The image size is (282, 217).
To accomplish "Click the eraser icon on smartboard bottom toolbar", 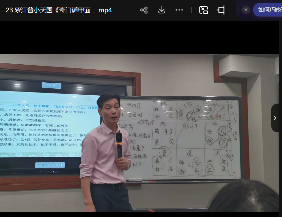I will (x=47, y=165).
